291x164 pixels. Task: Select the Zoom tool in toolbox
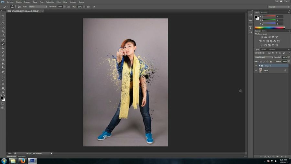(x=3, y=92)
